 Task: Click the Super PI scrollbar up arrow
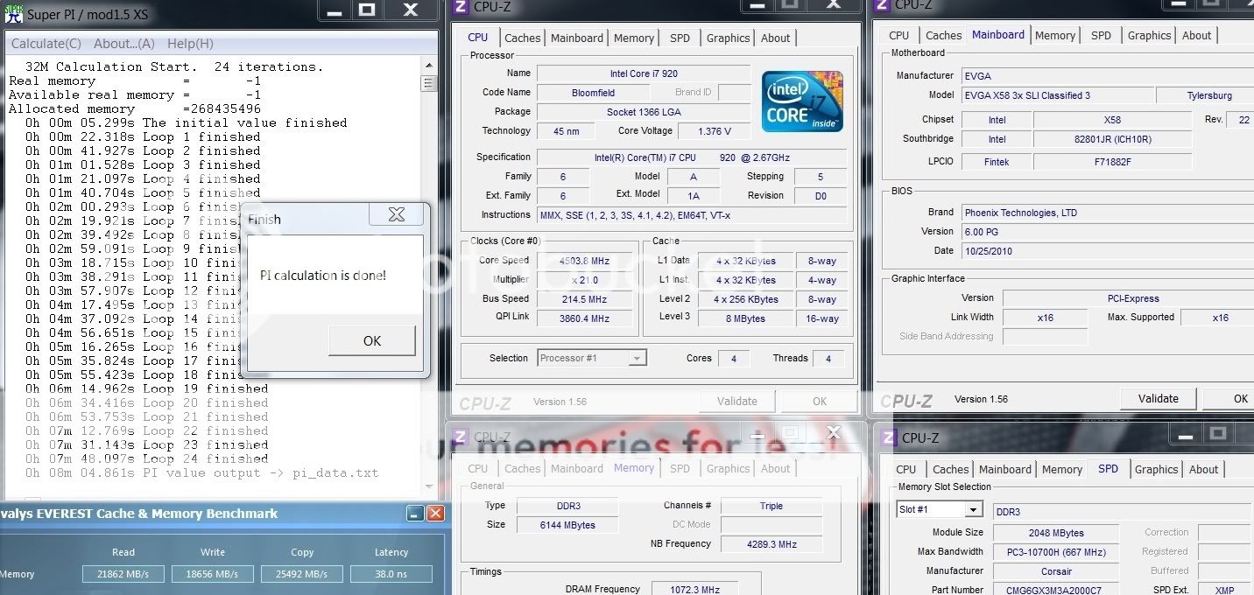click(428, 67)
